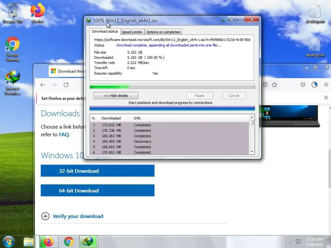This screenshot has height=248, width=331.
Task: Click the network icon in the system tray
Action: [298, 242]
